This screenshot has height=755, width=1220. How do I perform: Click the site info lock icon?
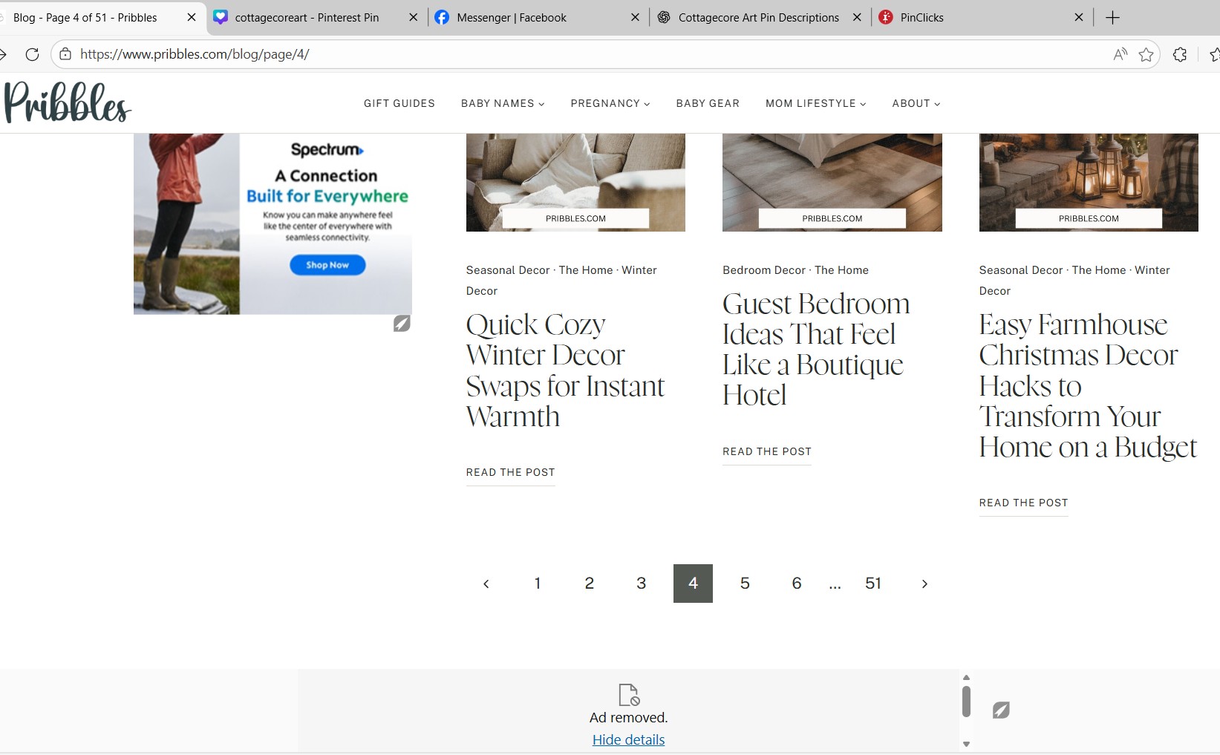tap(65, 54)
